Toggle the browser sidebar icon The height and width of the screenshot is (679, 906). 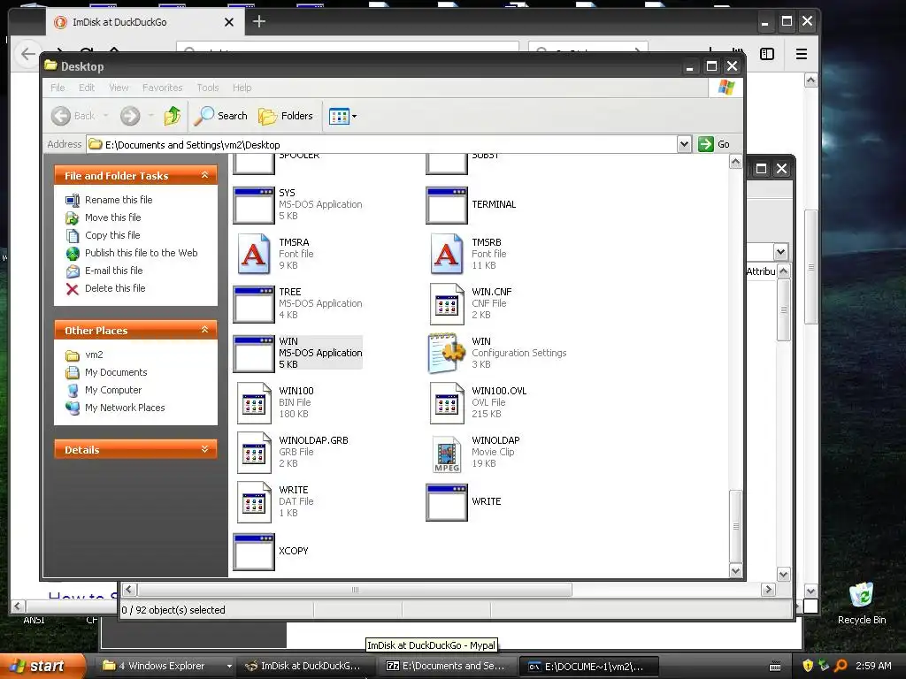(x=767, y=54)
